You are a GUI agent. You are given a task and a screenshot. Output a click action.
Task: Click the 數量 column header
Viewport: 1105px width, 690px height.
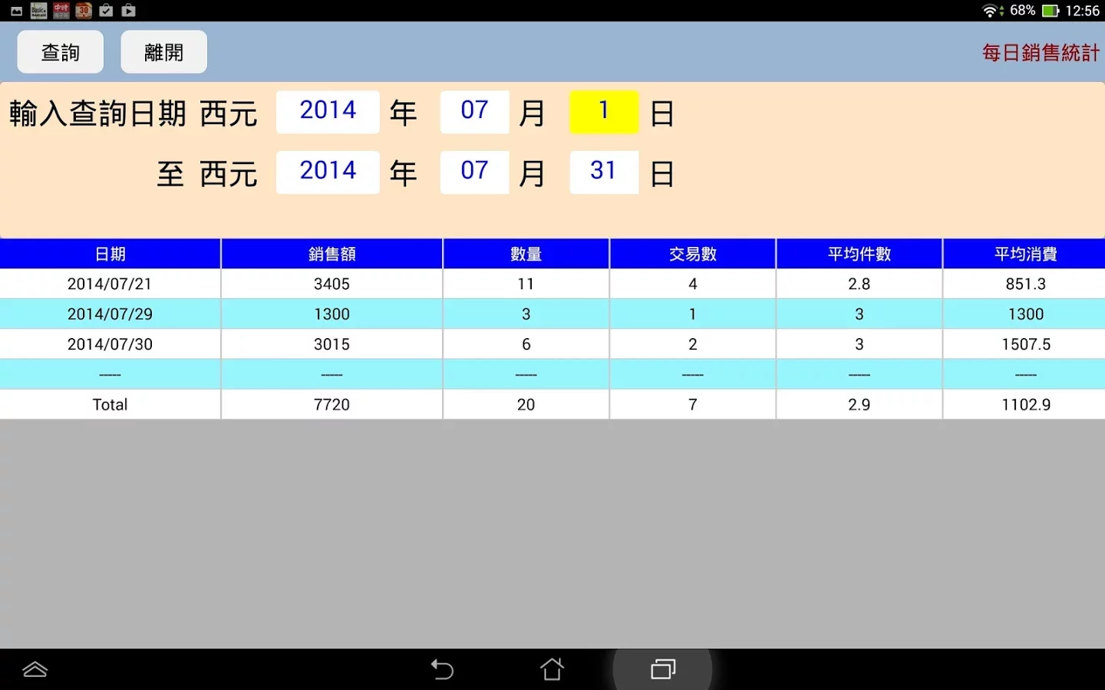tap(526, 254)
